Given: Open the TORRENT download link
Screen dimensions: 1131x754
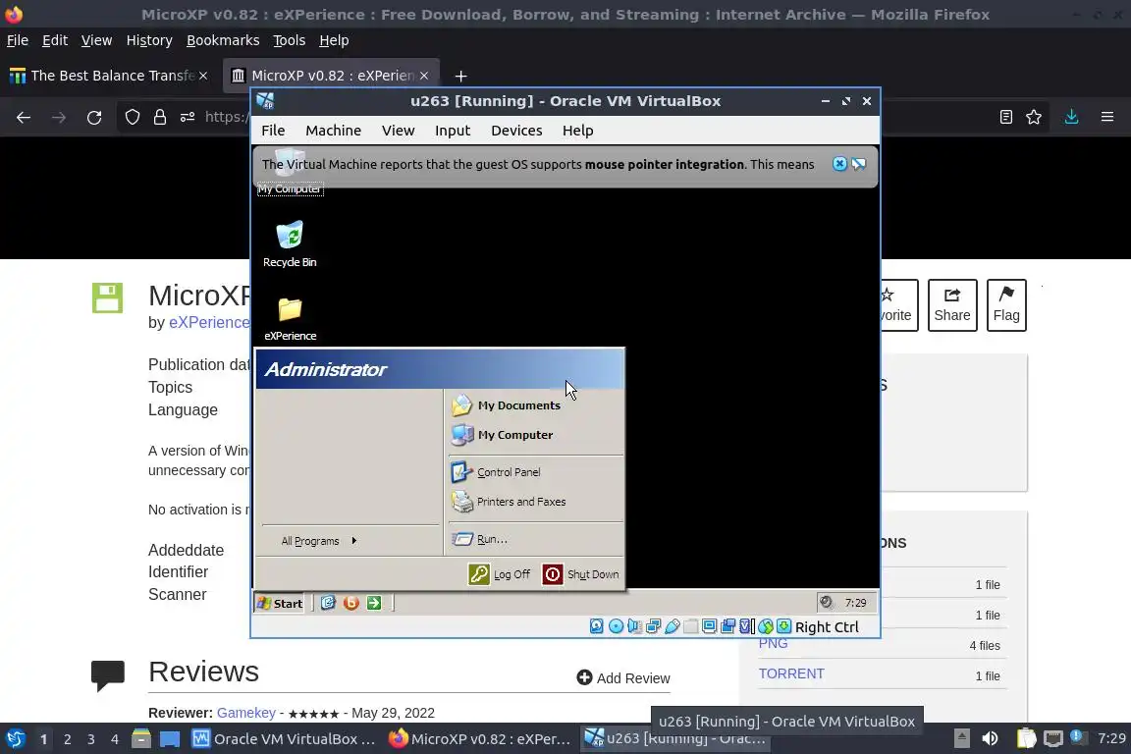Looking at the screenshot, I should tap(791, 673).
